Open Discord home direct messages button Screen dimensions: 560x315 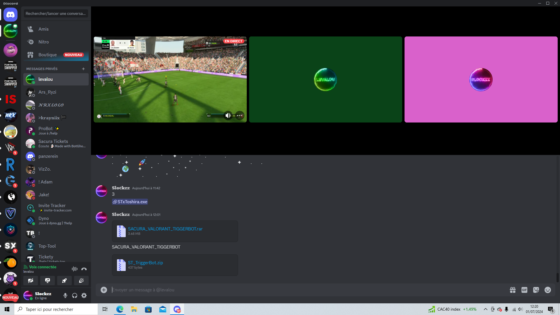(10, 15)
